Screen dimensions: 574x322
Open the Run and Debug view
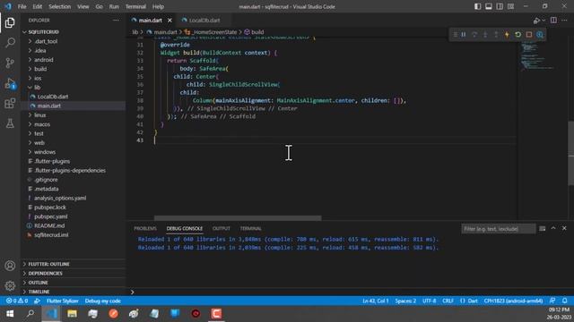click(10, 83)
